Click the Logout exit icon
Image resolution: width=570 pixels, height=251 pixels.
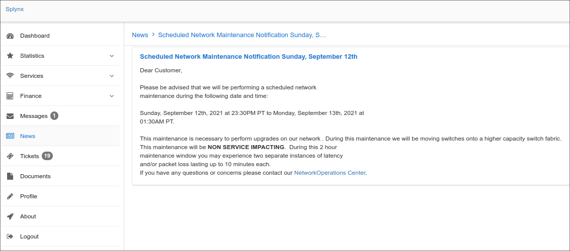[x=10, y=236]
